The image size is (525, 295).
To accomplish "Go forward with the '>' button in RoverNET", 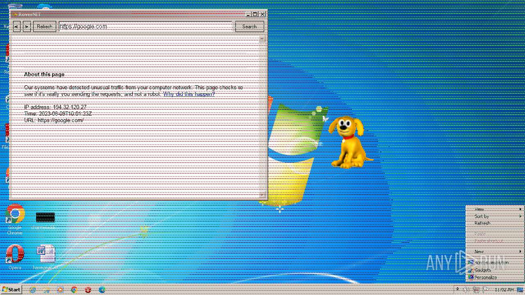I will (x=27, y=27).
